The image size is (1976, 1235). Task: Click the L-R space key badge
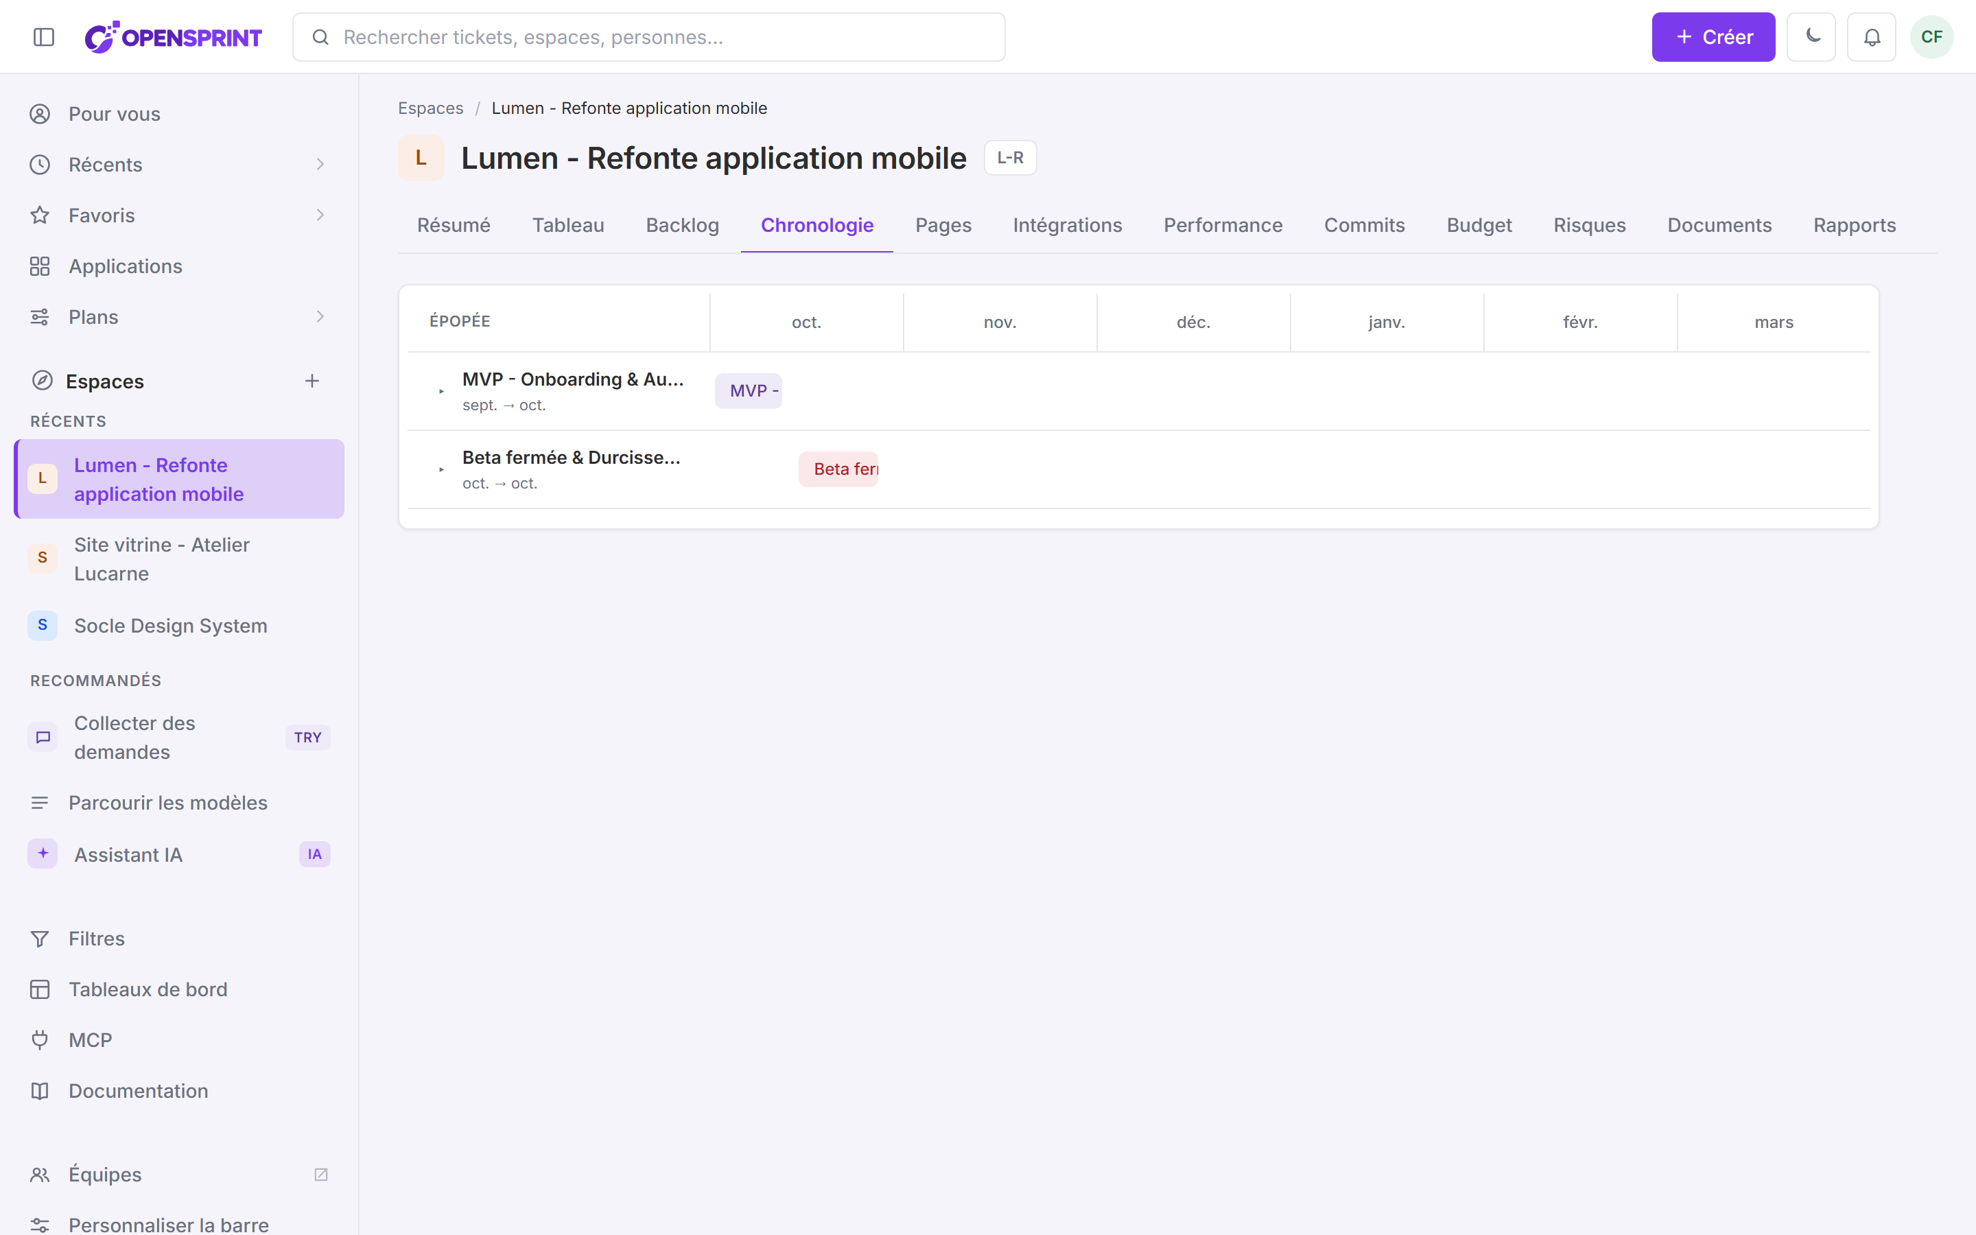1010,158
